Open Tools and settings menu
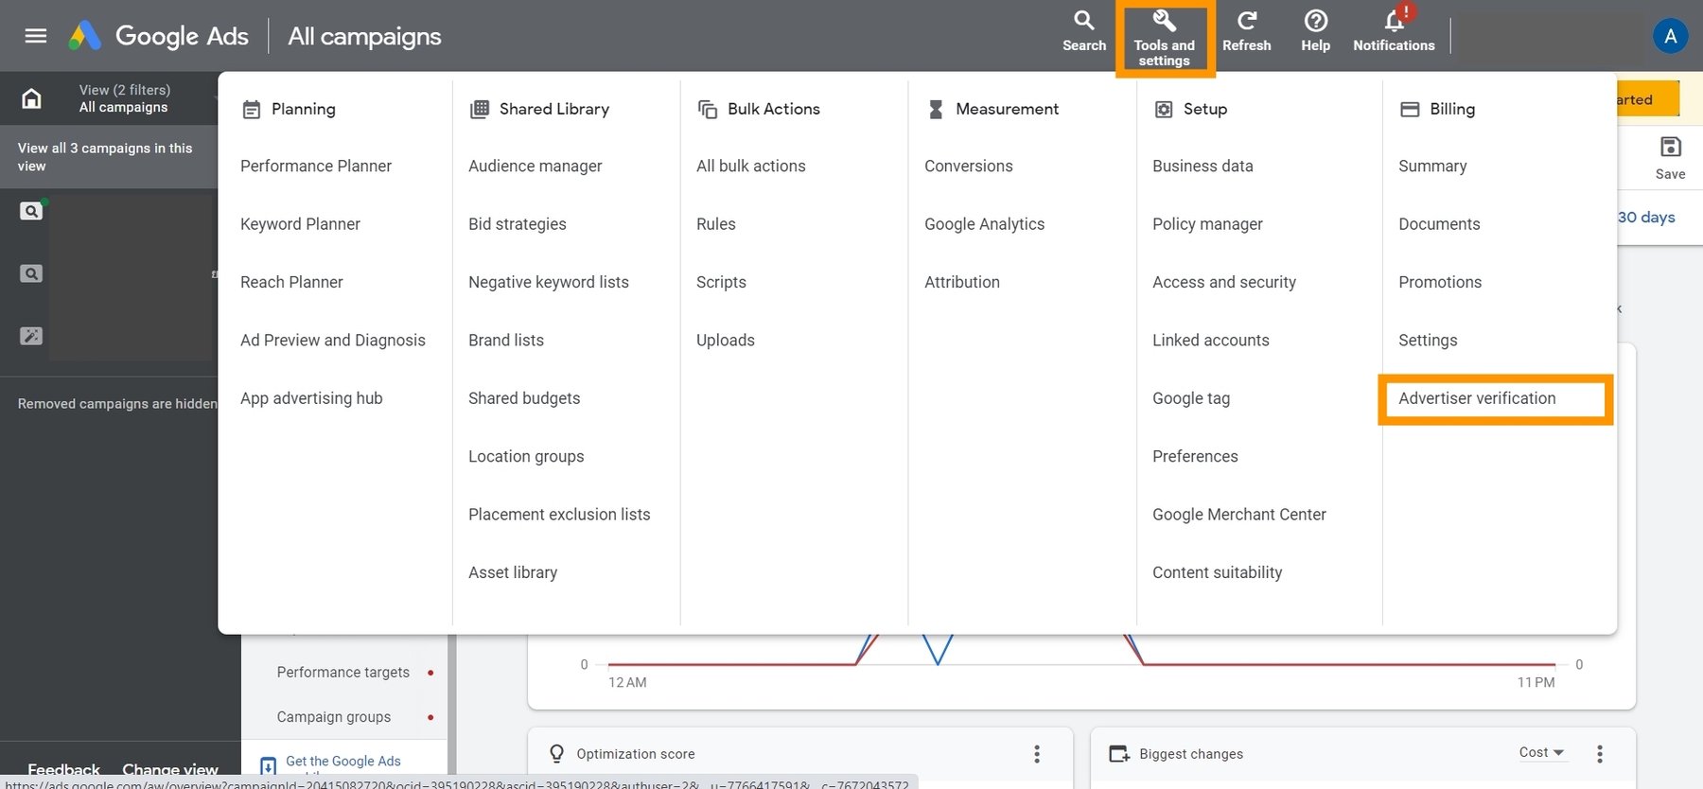1703x789 pixels. point(1165,38)
